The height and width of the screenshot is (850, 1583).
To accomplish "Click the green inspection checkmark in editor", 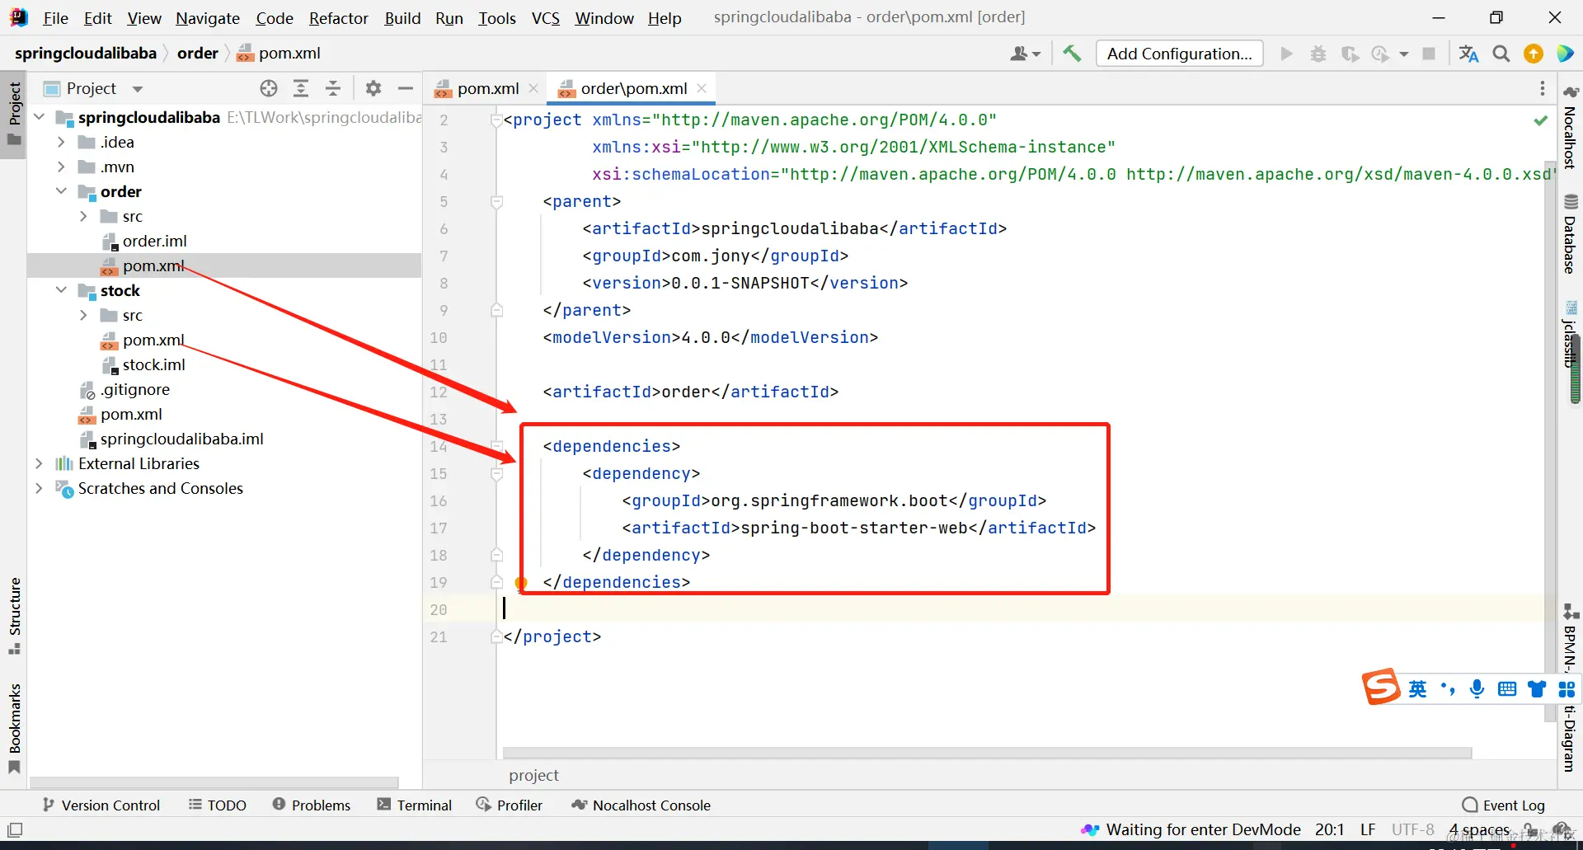I will click(1540, 120).
